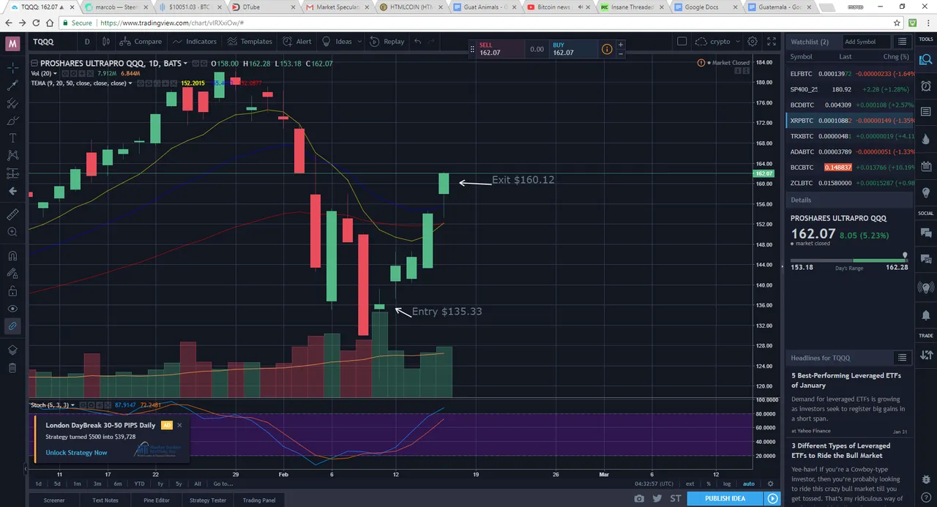
Task: Open the Ideas menu
Action: pyautogui.click(x=340, y=42)
